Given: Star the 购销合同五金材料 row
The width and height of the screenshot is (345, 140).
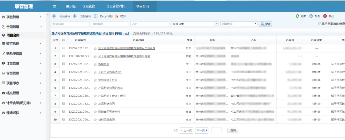Looking at the screenshot, I should pyautogui.click(x=95, y=112).
